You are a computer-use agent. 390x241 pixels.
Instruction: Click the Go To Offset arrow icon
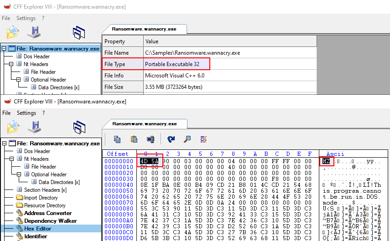click(x=171, y=139)
